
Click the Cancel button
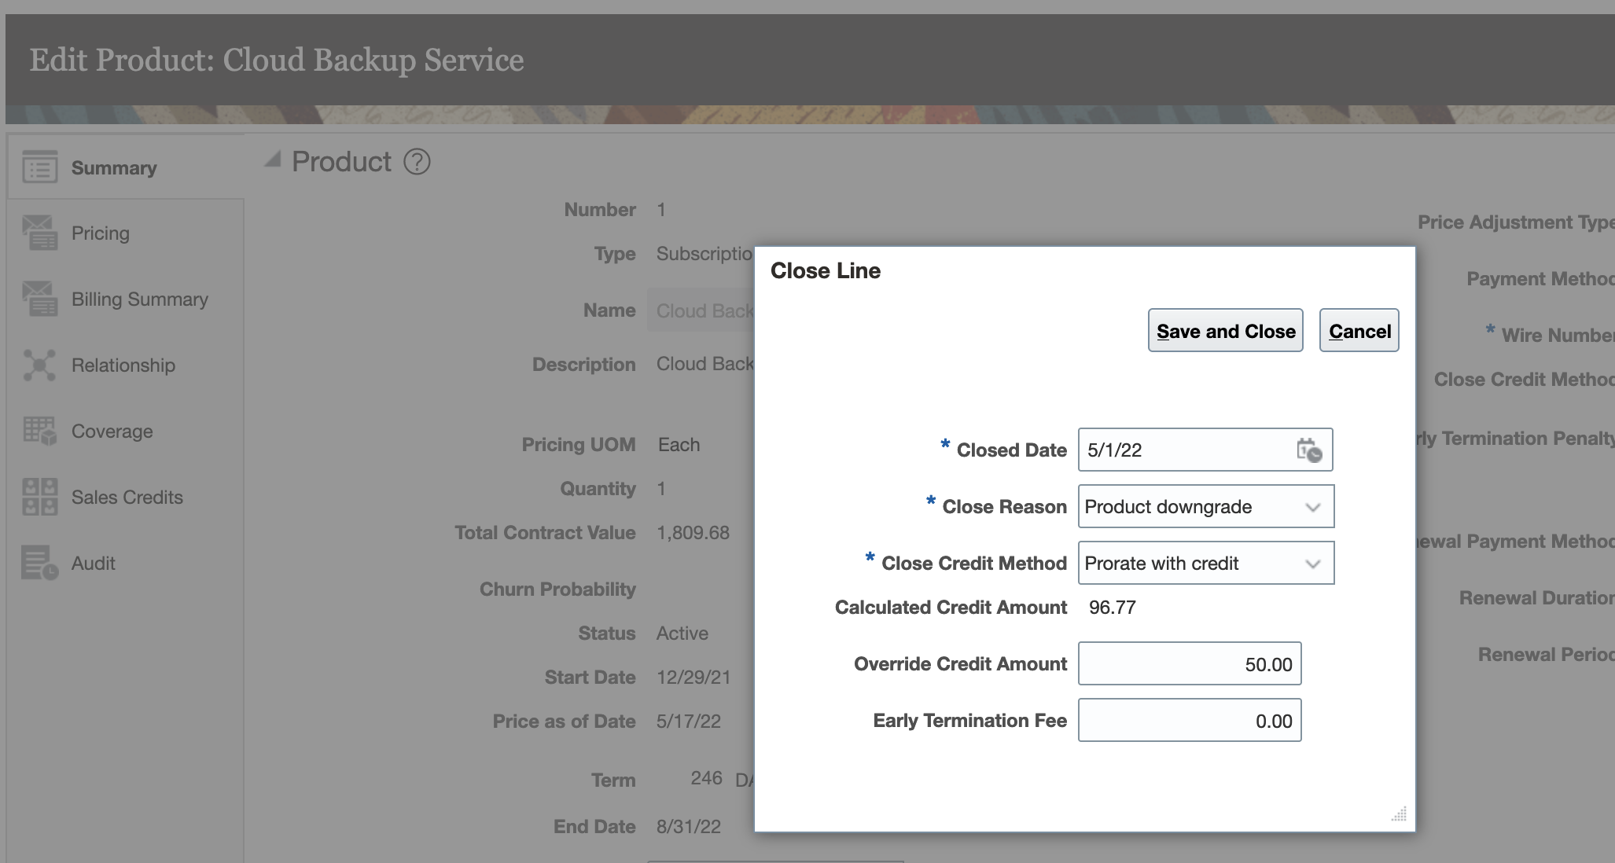click(1359, 331)
